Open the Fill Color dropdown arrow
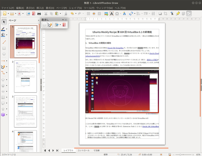Screen dimensions: 202x156 pos(7,35)
